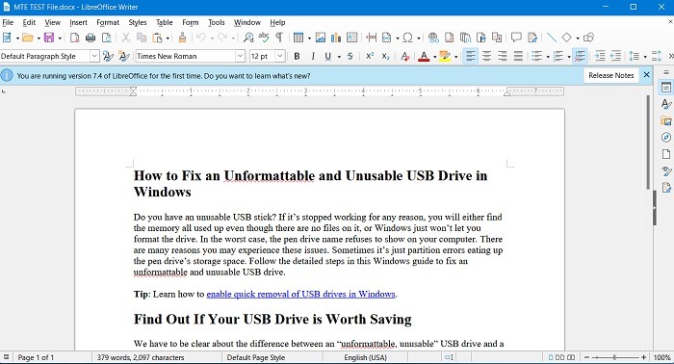This screenshot has width=674, height=364.
Task: Toggle Align Left
Action: click(x=471, y=56)
